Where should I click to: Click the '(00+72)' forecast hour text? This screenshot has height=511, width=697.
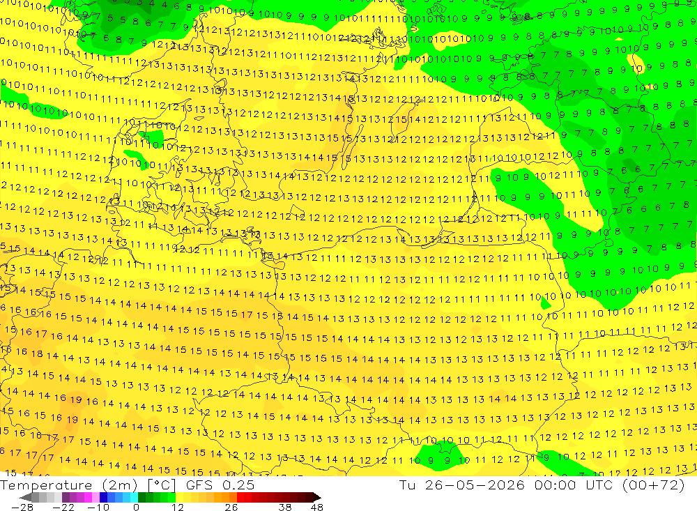point(654,485)
